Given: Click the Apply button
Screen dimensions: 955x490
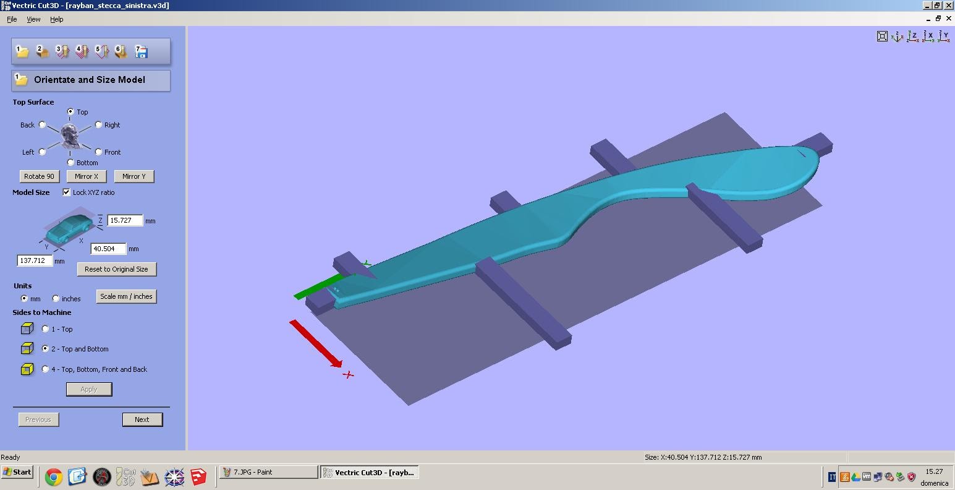Looking at the screenshot, I should click(89, 389).
